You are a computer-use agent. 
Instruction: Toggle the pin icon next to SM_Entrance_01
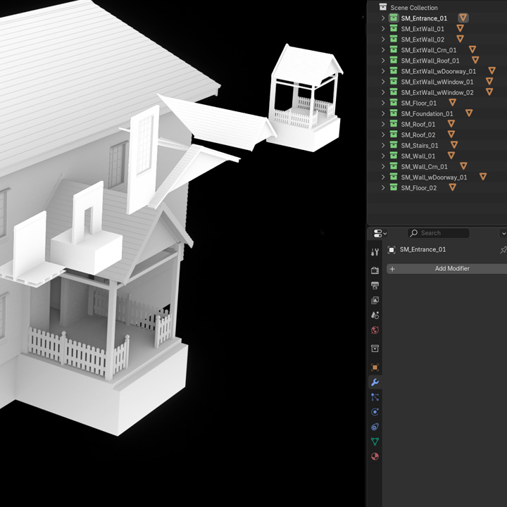pyautogui.click(x=503, y=250)
